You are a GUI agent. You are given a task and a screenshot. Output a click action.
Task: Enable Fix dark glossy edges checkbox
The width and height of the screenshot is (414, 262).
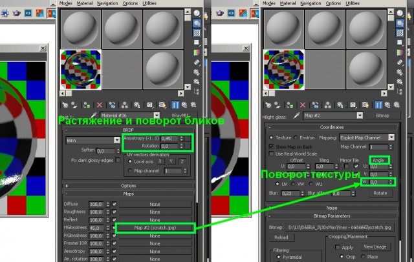(118, 160)
